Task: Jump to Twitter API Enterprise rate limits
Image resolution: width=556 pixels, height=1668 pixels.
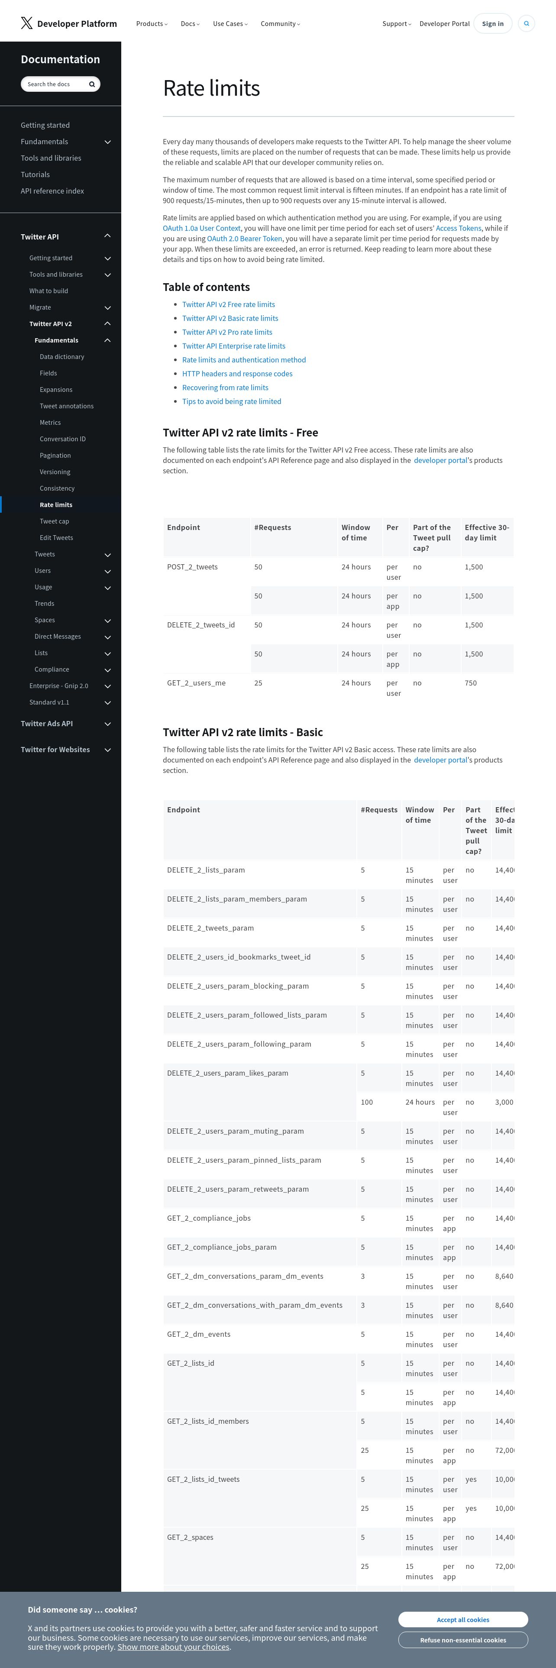Action: tap(234, 346)
